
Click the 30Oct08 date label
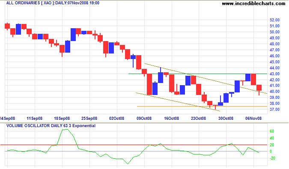226,119
